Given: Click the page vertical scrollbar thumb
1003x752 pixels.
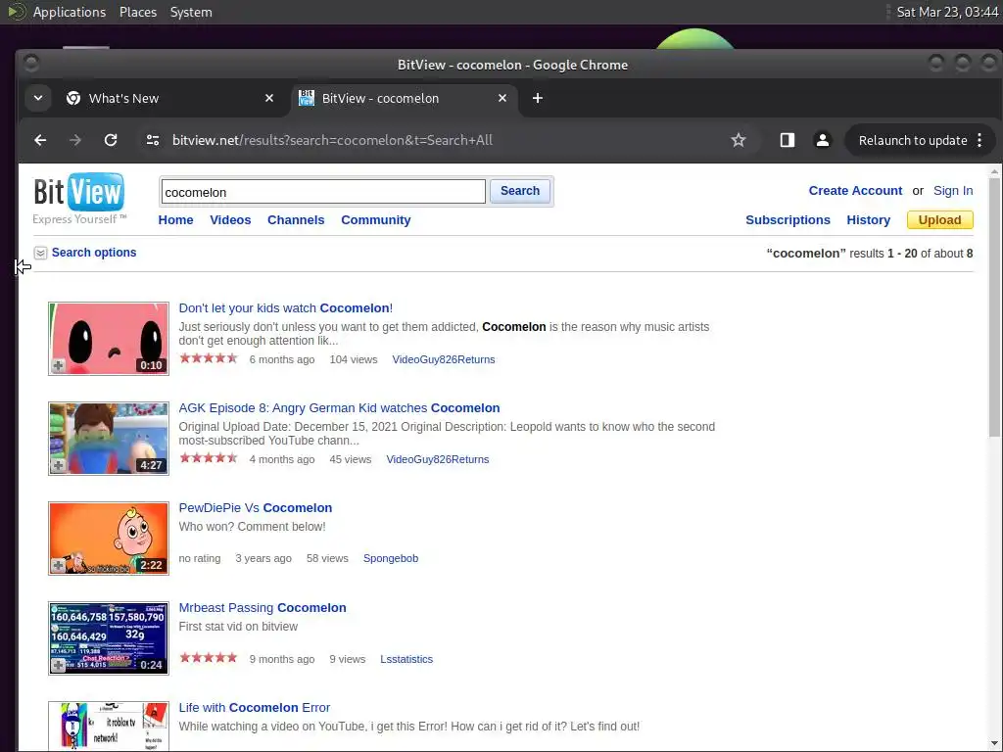Looking at the screenshot, I should (x=994, y=306).
